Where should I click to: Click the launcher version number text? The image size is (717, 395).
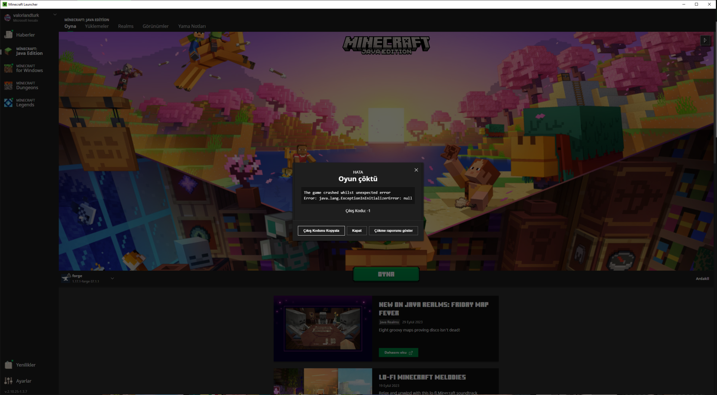[x=16, y=392]
